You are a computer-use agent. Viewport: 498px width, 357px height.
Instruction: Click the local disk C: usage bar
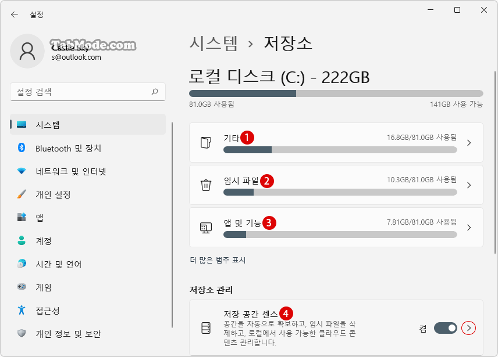pos(336,93)
